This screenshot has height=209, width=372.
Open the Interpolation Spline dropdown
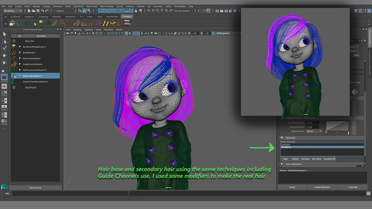314,131
